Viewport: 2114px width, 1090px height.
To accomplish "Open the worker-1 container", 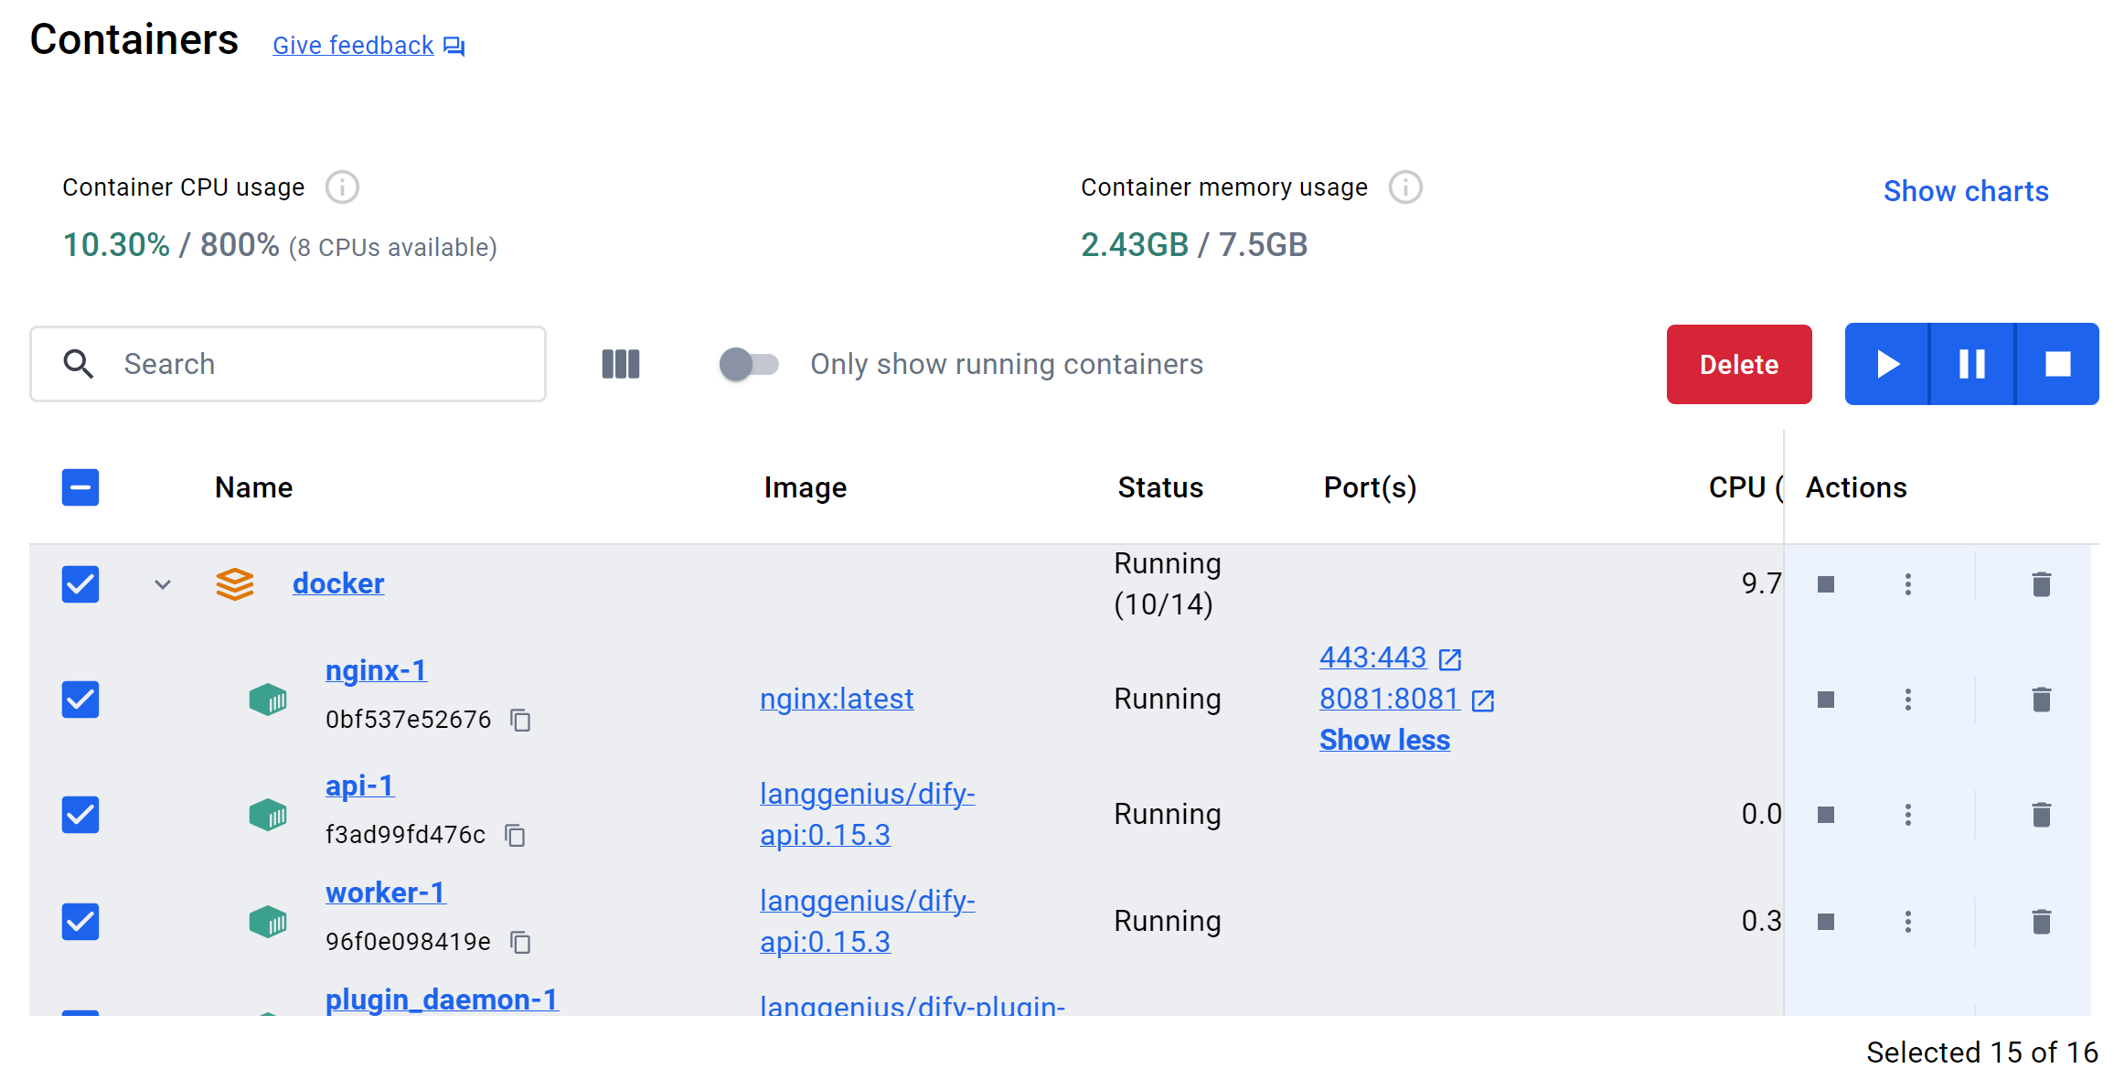I will [386, 892].
